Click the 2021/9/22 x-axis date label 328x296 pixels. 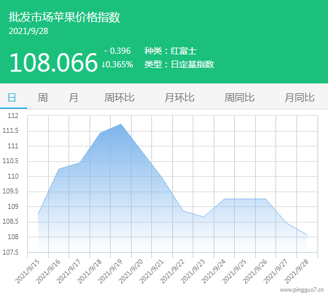coord(172,271)
